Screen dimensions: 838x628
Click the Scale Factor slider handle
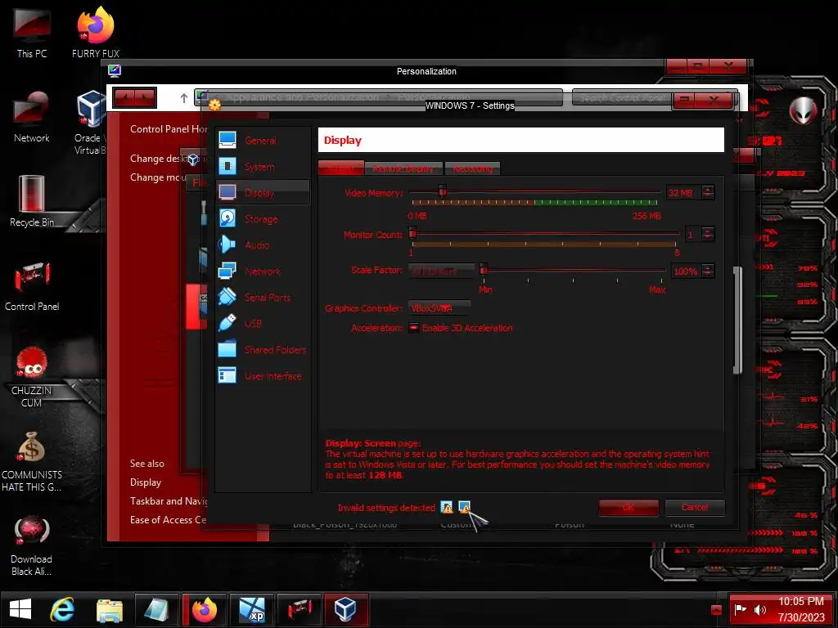click(484, 268)
